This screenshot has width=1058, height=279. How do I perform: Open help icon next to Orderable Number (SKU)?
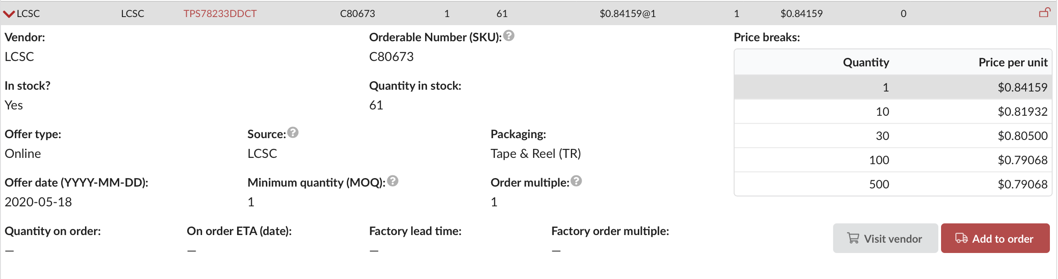[509, 36]
